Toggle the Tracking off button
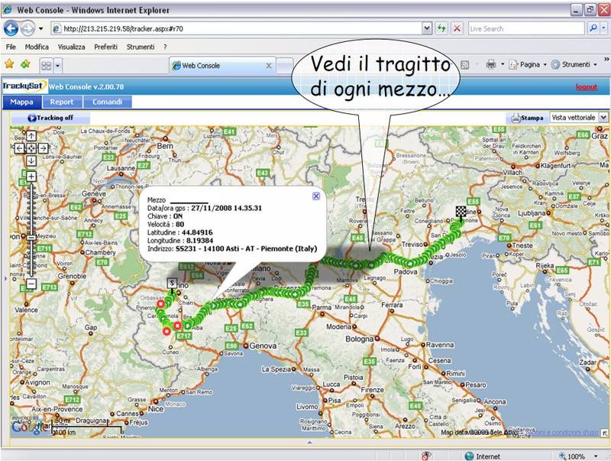 tap(50, 118)
